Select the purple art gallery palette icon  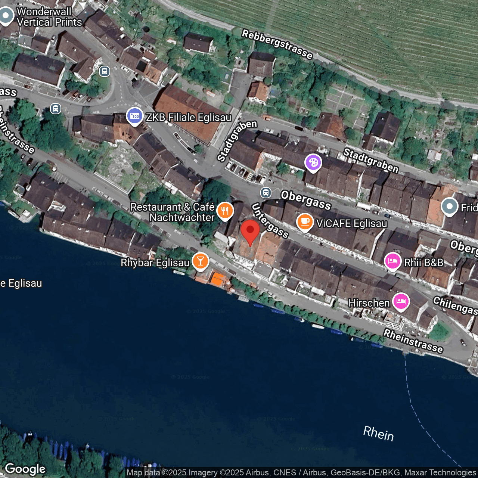(x=313, y=162)
